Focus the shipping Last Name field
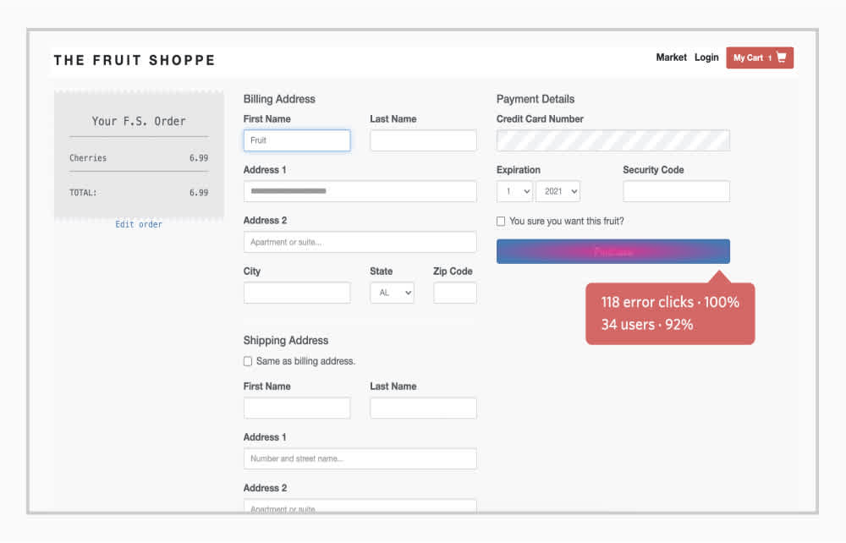 pos(423,409)
